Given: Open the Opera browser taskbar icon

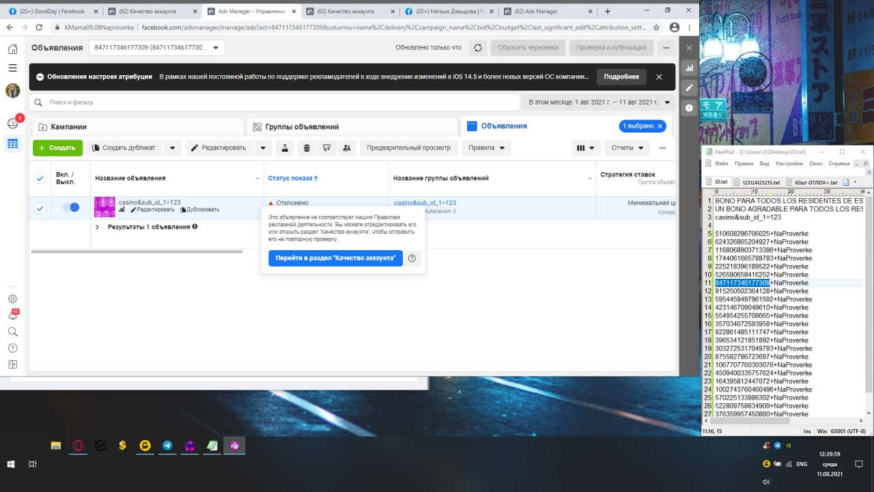Looking at the screenshot, I should 78,446.
